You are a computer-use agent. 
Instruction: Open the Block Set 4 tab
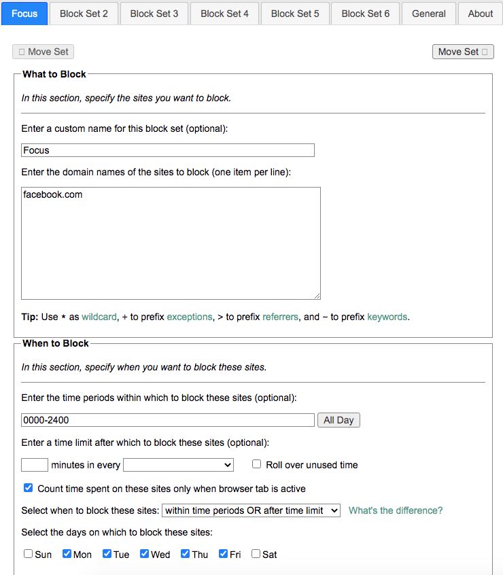coord(224,14)
